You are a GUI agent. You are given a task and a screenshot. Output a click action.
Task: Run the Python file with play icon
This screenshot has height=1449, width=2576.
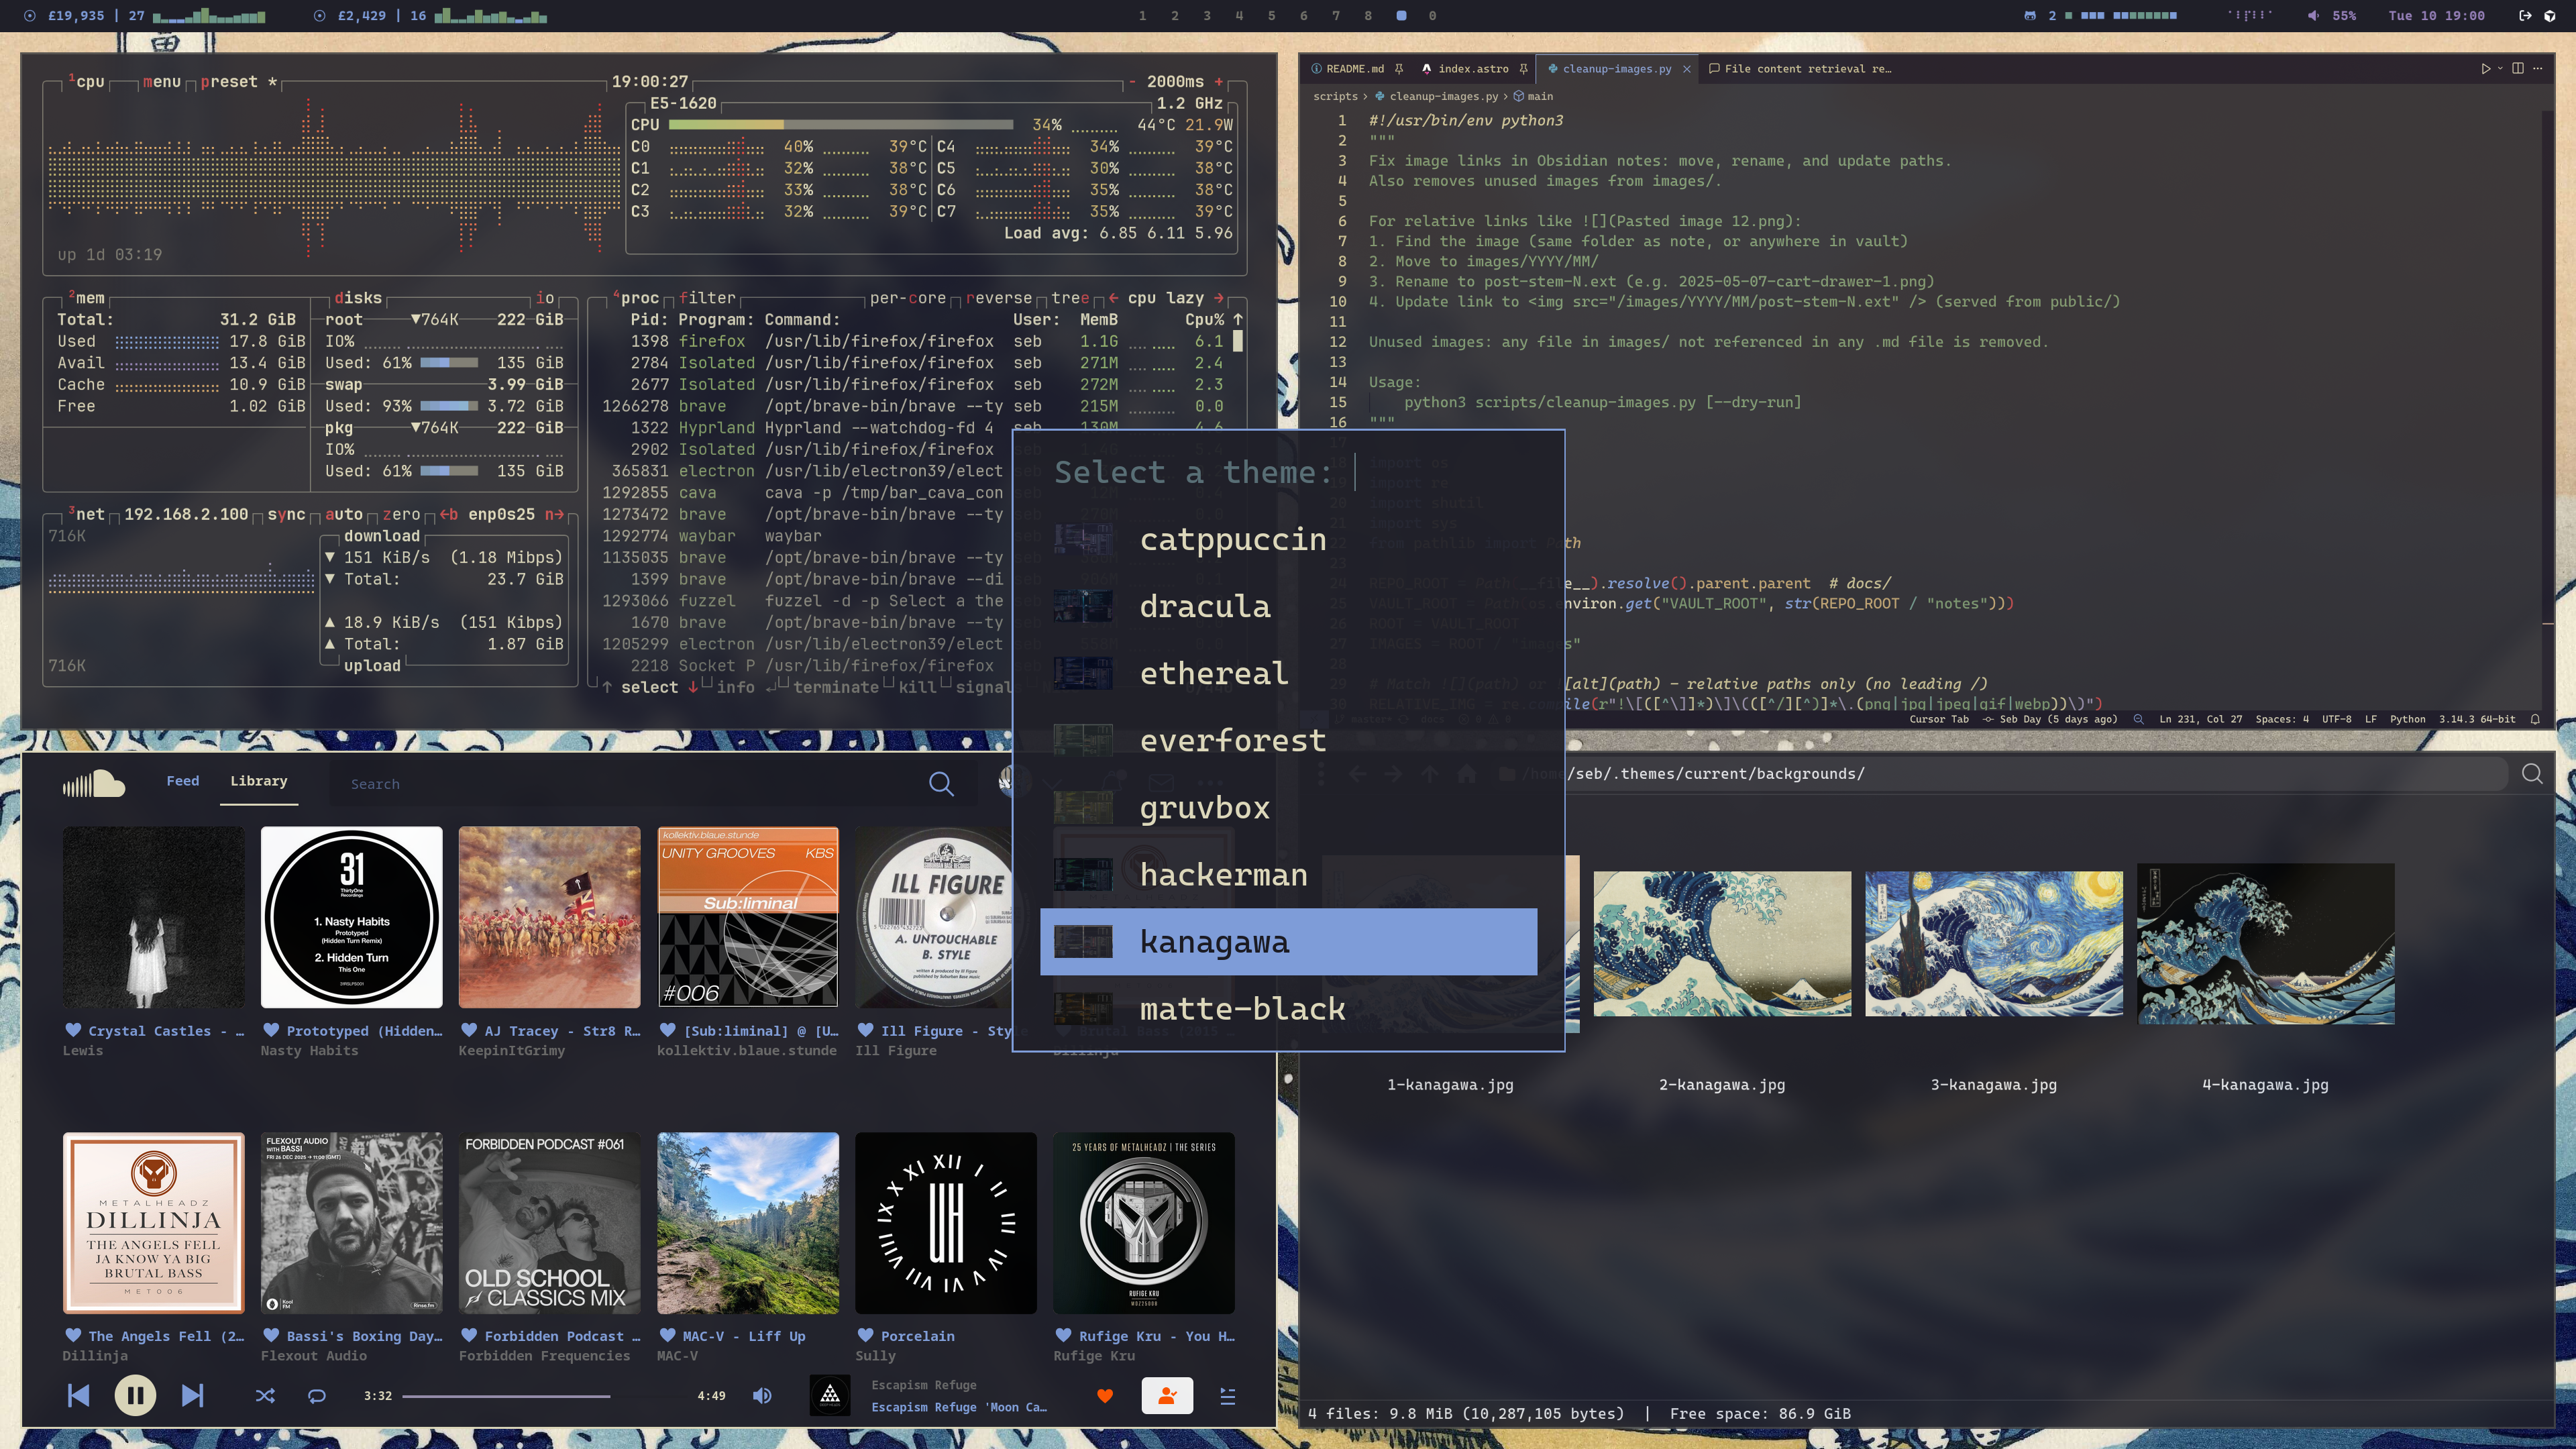2485,69
